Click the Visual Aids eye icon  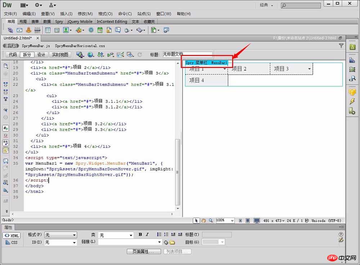click(130, 55)
